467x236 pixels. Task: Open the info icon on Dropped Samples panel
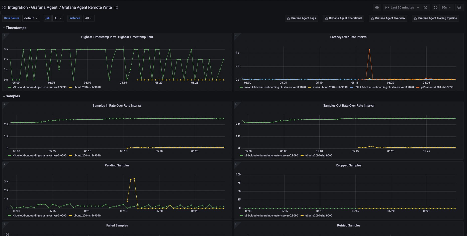pyautogui.click(x=236, y=164)
